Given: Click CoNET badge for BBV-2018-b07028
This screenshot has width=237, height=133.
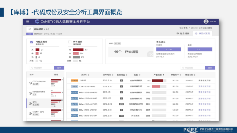Looking at the screenshot, I should point(75,104).
